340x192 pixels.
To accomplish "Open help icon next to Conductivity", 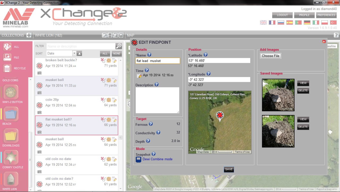I will (158, 132).
